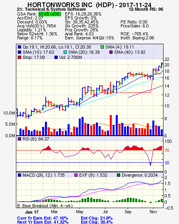Click the Est Chg: 21.8% text

point(97,218)
